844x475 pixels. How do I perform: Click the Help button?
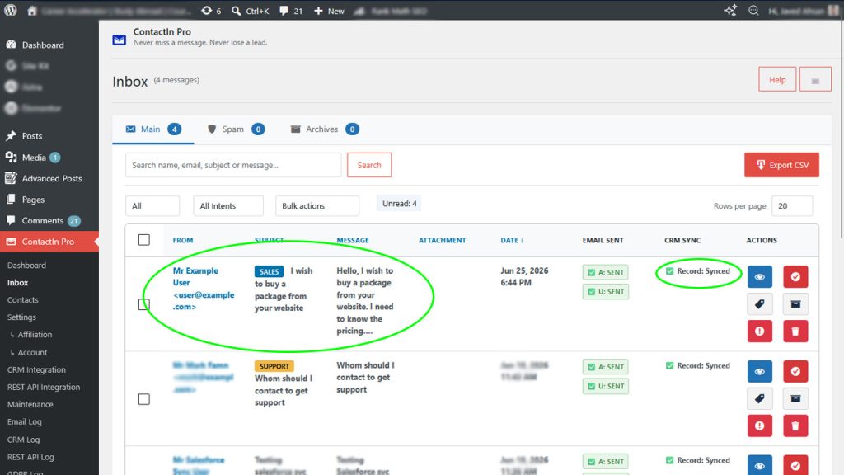tap(777, 80)
